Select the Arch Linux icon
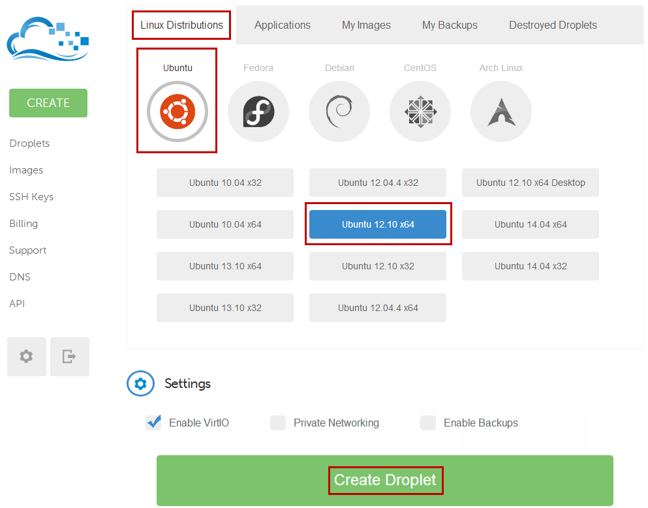This screenshot has height=508, width=648. coord(501,112)
